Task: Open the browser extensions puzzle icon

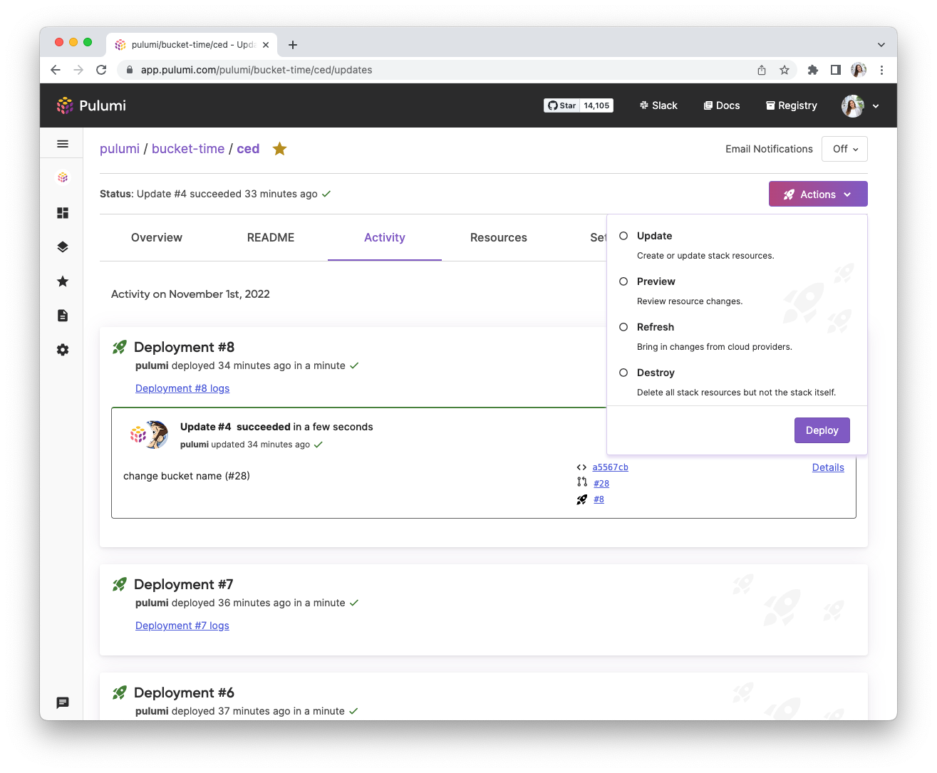Action: (813, 70)
